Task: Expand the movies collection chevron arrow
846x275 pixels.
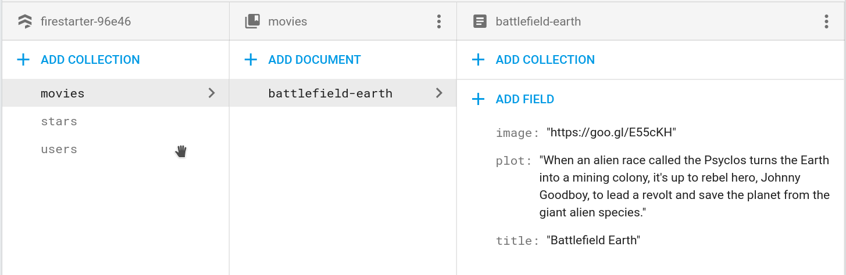Action: 212,93
